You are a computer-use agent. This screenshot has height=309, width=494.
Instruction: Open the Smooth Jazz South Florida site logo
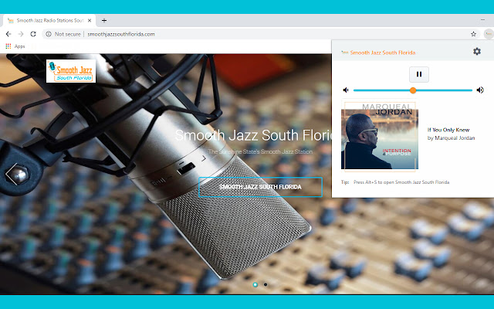coord(71,71)
